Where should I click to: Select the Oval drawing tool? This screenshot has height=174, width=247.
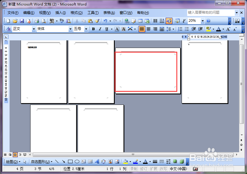coord(77,162)
